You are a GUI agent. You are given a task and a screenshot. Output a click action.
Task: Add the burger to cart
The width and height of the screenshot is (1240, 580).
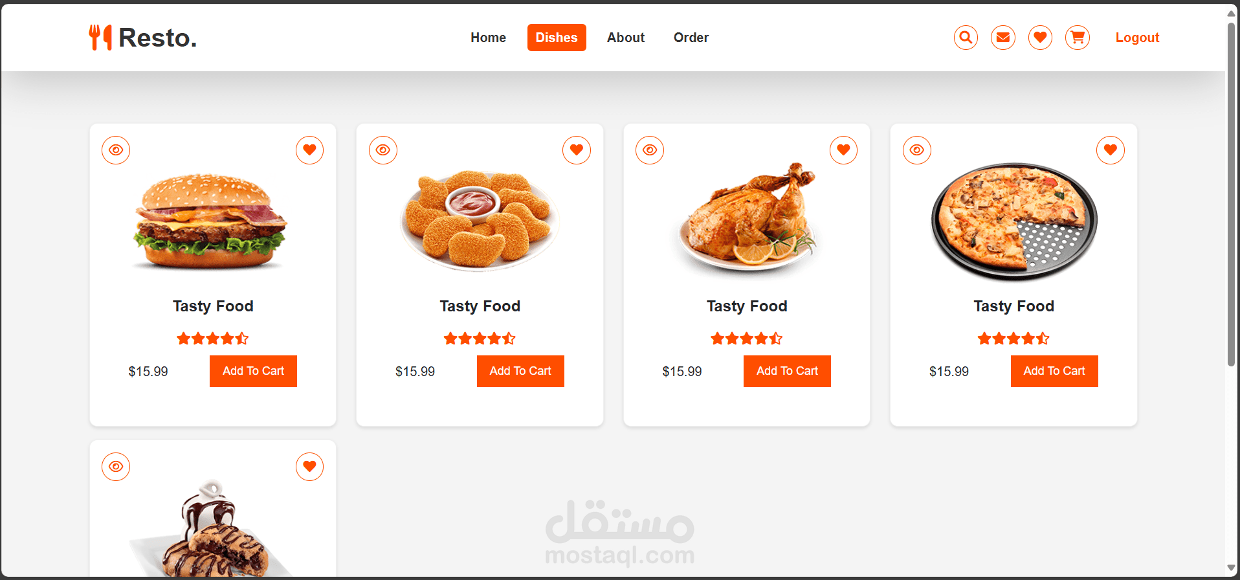coord(253,371)
